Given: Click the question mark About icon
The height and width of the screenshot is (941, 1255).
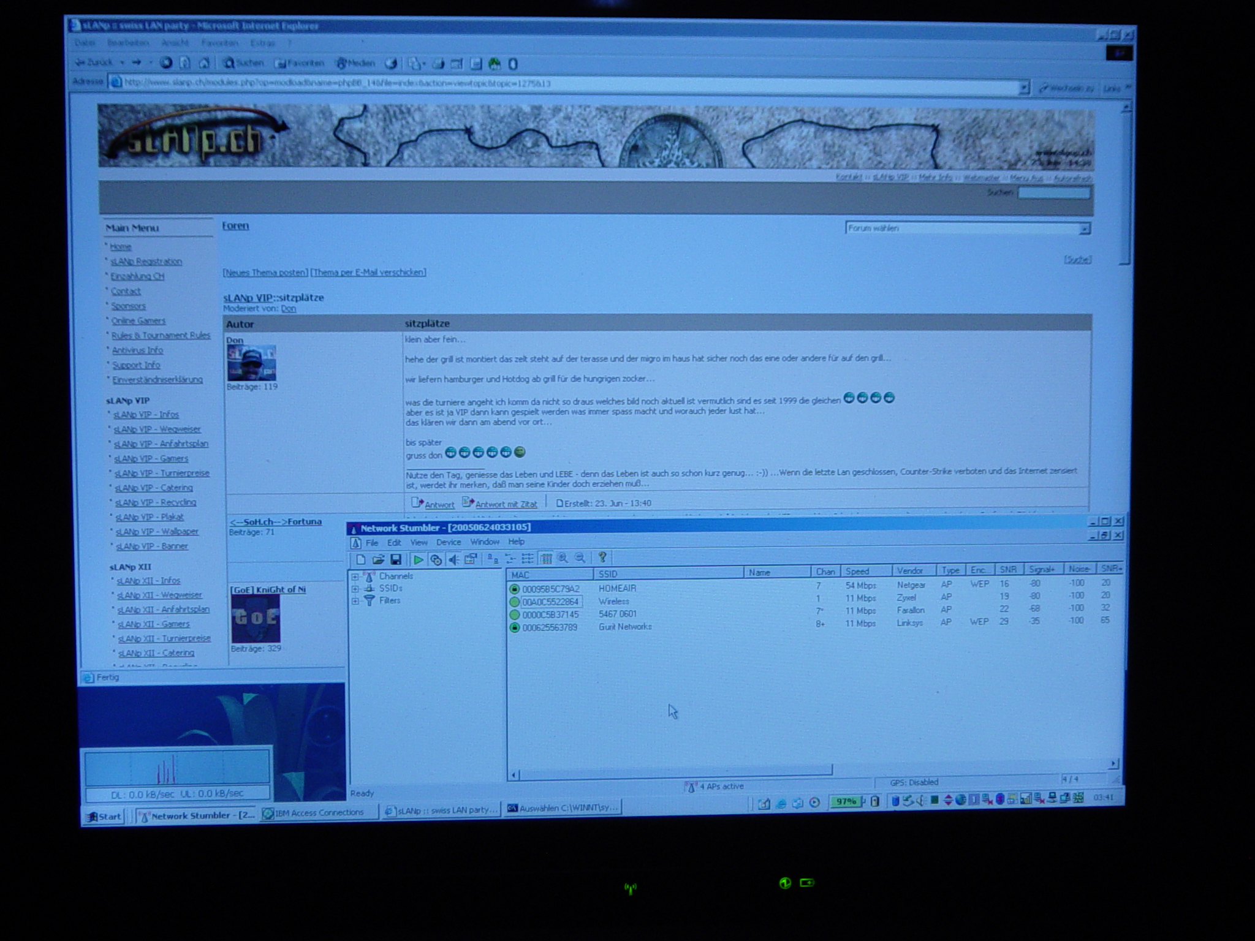Looking at the screenshot, I should (602, 557).
